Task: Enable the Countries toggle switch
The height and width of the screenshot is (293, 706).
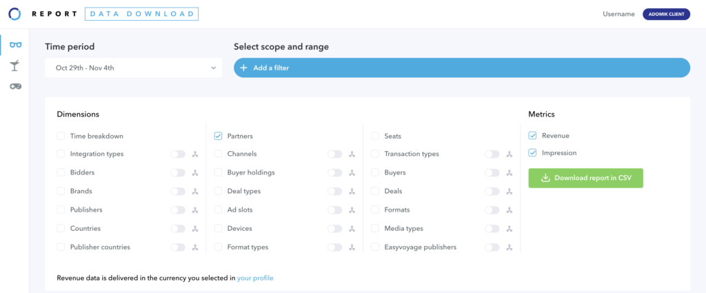Action: pos(178,229)
